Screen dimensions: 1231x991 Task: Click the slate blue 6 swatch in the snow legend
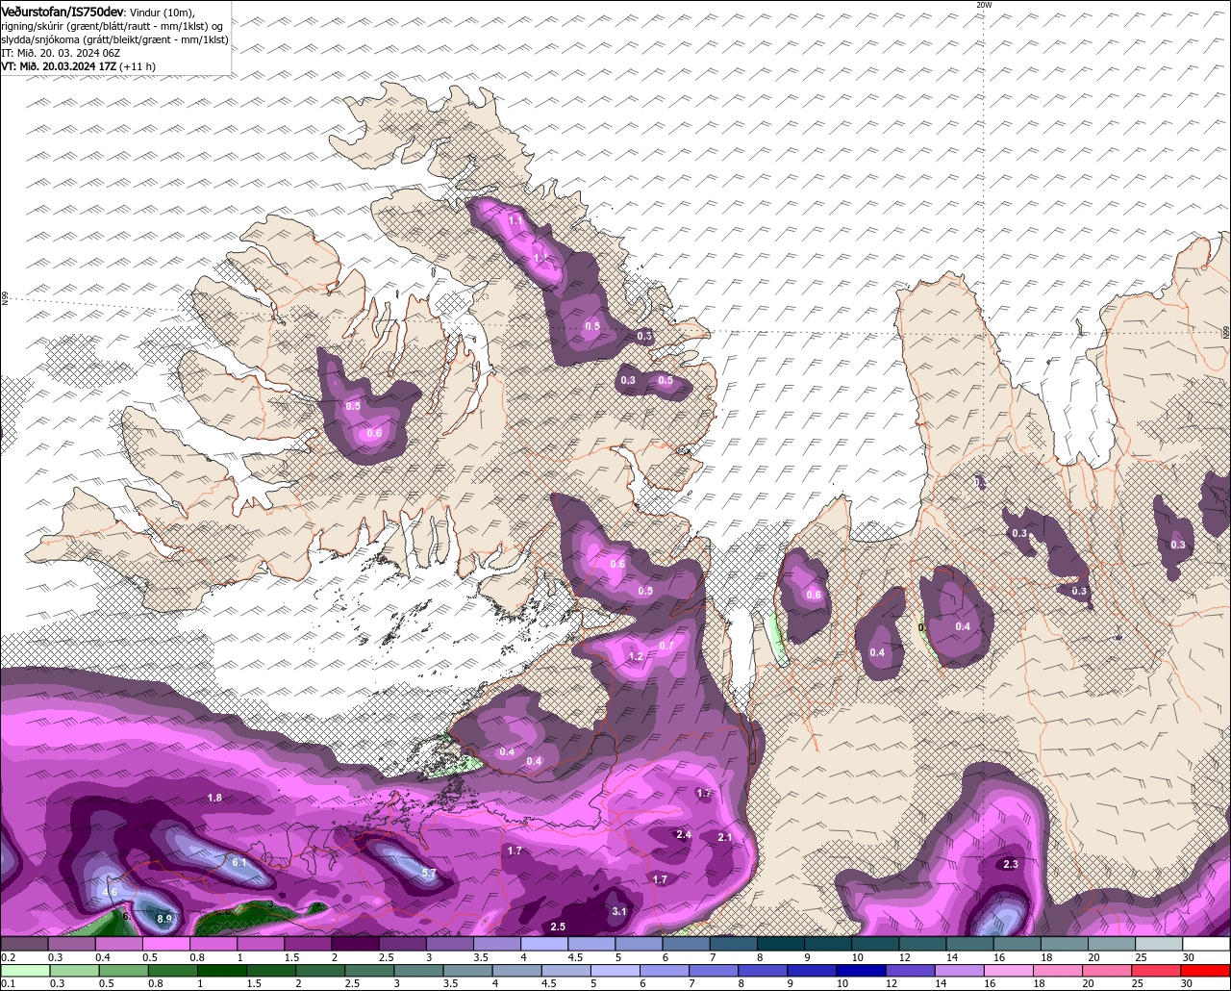coord(687,944)
